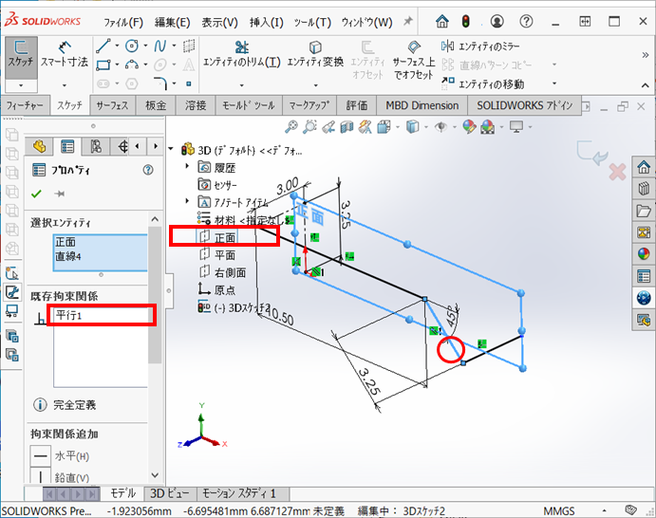Expand the アノテートアイテム annotations node

pyautogui.click(x=188, y=202)
